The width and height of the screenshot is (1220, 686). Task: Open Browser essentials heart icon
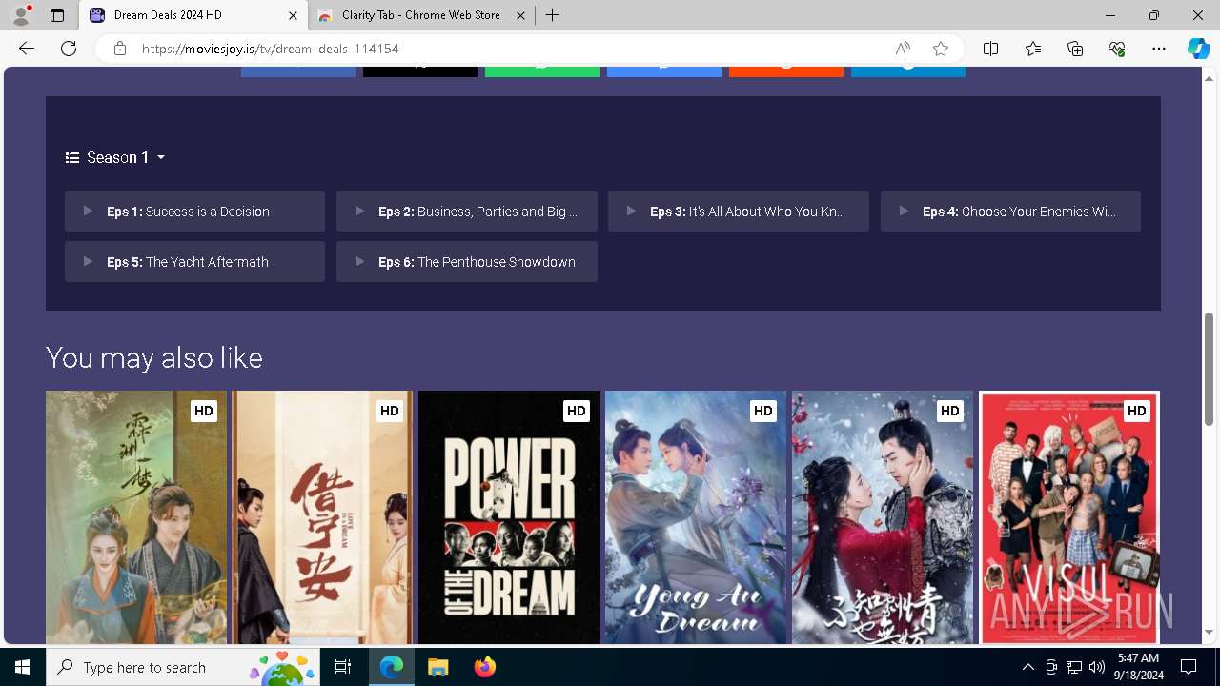1117,49
